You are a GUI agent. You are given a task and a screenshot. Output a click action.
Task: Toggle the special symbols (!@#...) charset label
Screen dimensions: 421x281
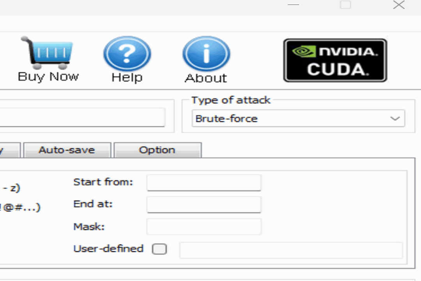(x=20, y=208)
